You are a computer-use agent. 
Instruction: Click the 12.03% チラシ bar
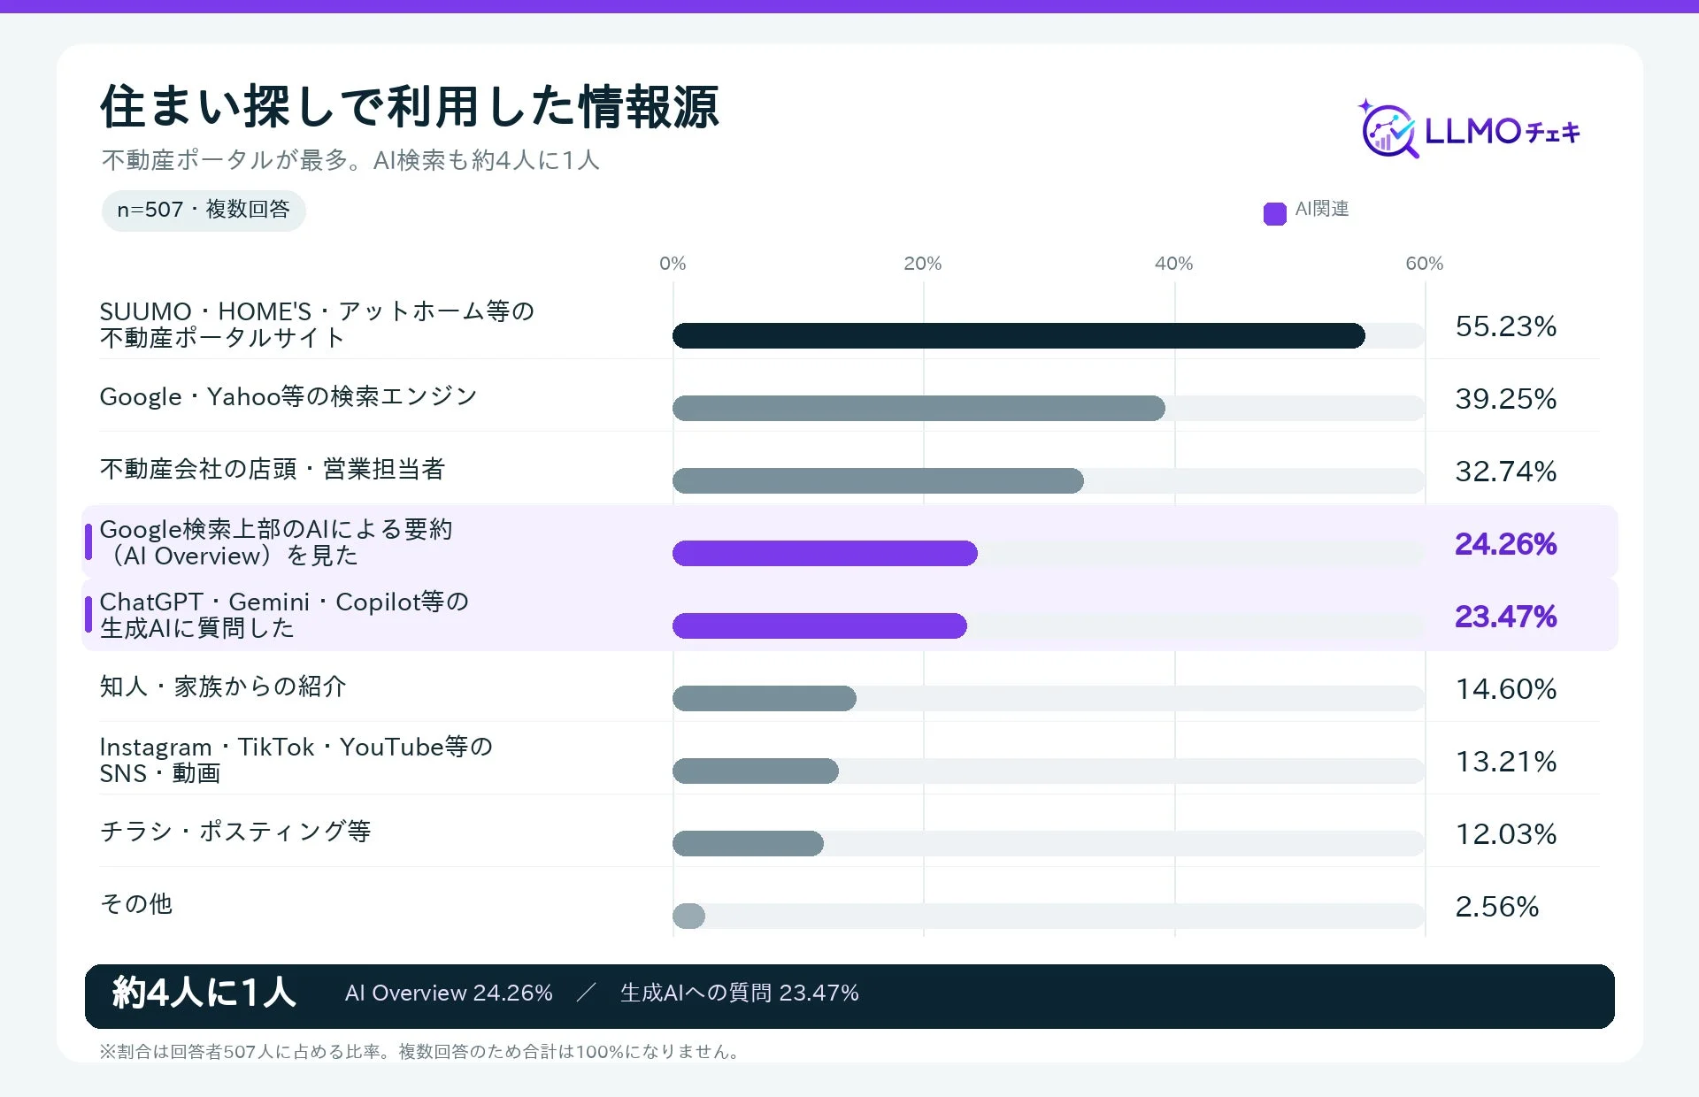pyautogui.click(x=748, y=843)
